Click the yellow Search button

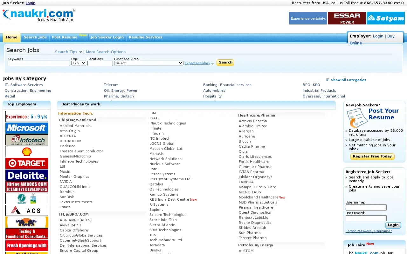pyautogui.click(x=225, y=63)
